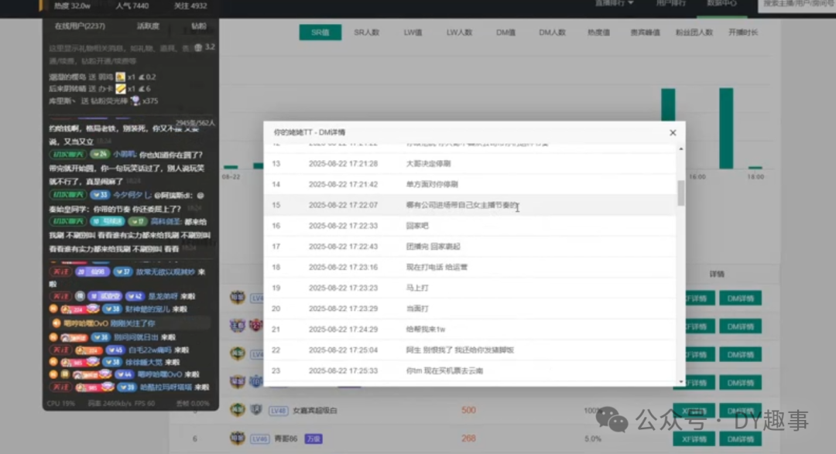Click the 马上打 message in row 19
This screenshot has height=454, width=836.
point(417,288)
